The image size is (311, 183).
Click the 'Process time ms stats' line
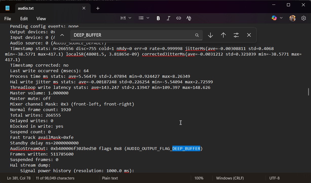pos(100,76)
